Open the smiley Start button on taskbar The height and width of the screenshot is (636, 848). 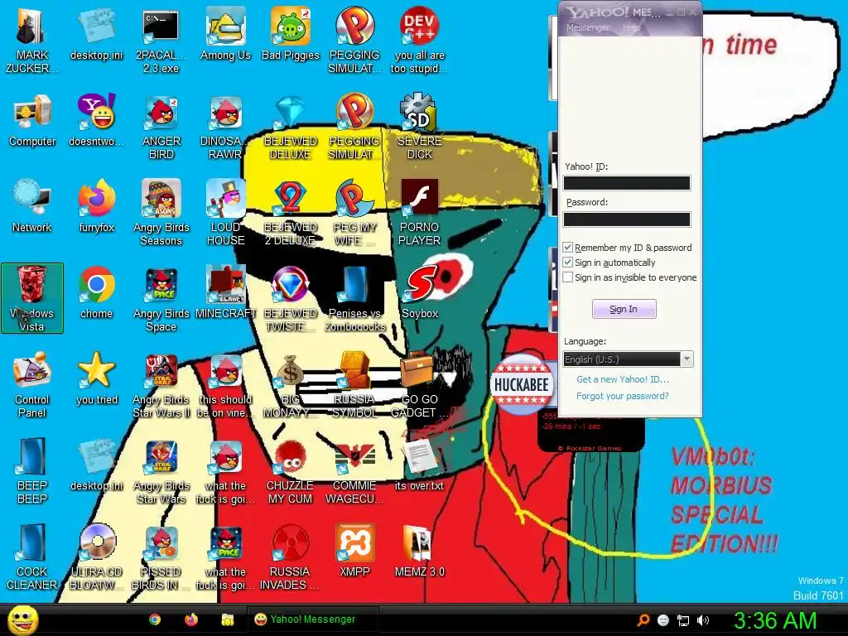tap(23, 619)
